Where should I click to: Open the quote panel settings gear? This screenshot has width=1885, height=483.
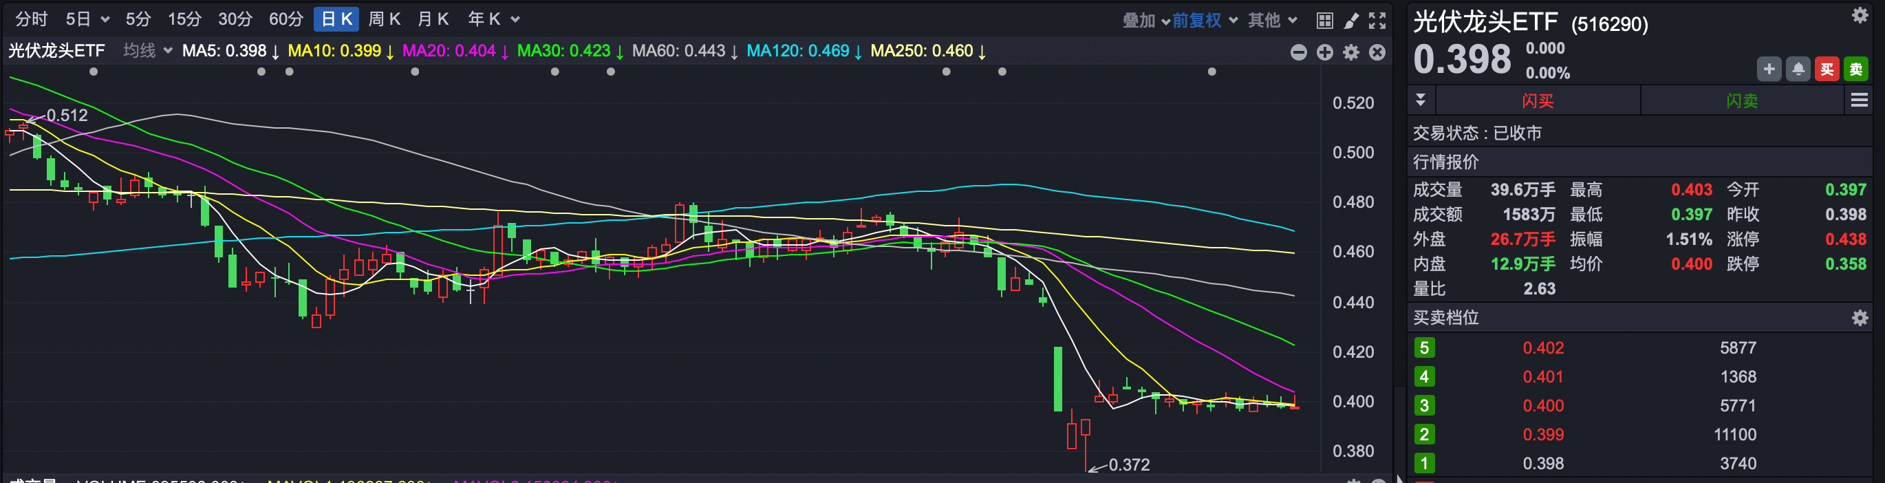pyautogui.click(x=1860, y=15)
